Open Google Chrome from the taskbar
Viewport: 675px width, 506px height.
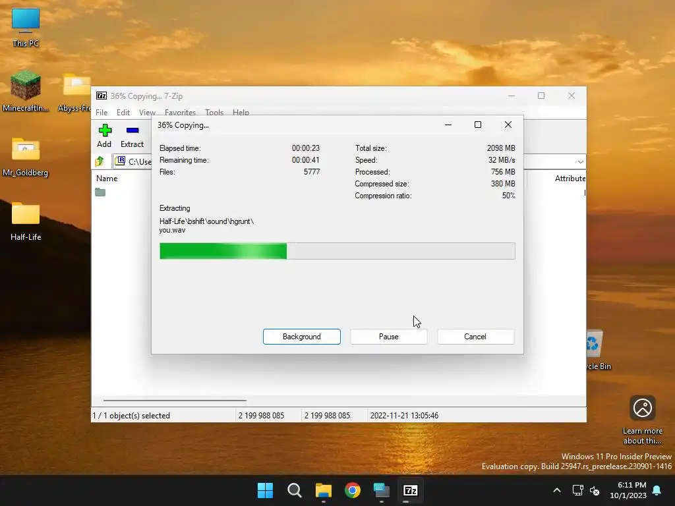tap(353, 490)
